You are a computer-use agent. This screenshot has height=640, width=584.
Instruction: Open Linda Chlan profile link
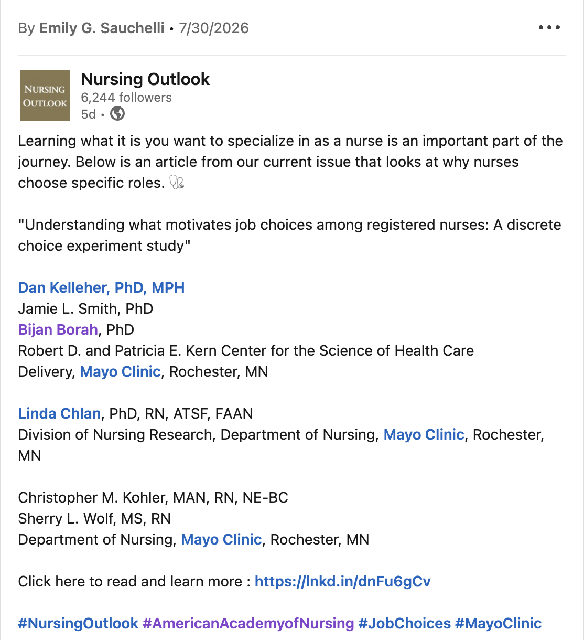[x=59, y=413]
